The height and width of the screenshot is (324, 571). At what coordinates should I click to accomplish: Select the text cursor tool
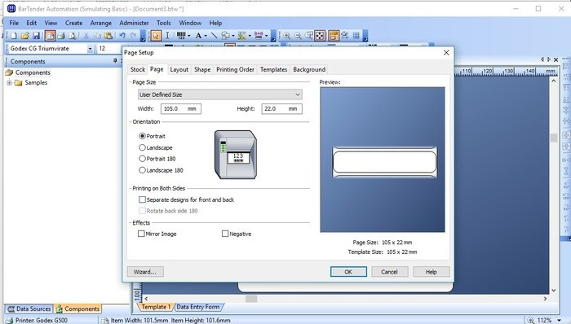coord(167,36)
